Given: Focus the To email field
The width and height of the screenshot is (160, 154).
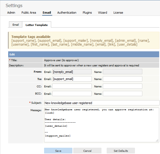Looking at the screenshot, I should pyautogui.click(x=72, y=79).
